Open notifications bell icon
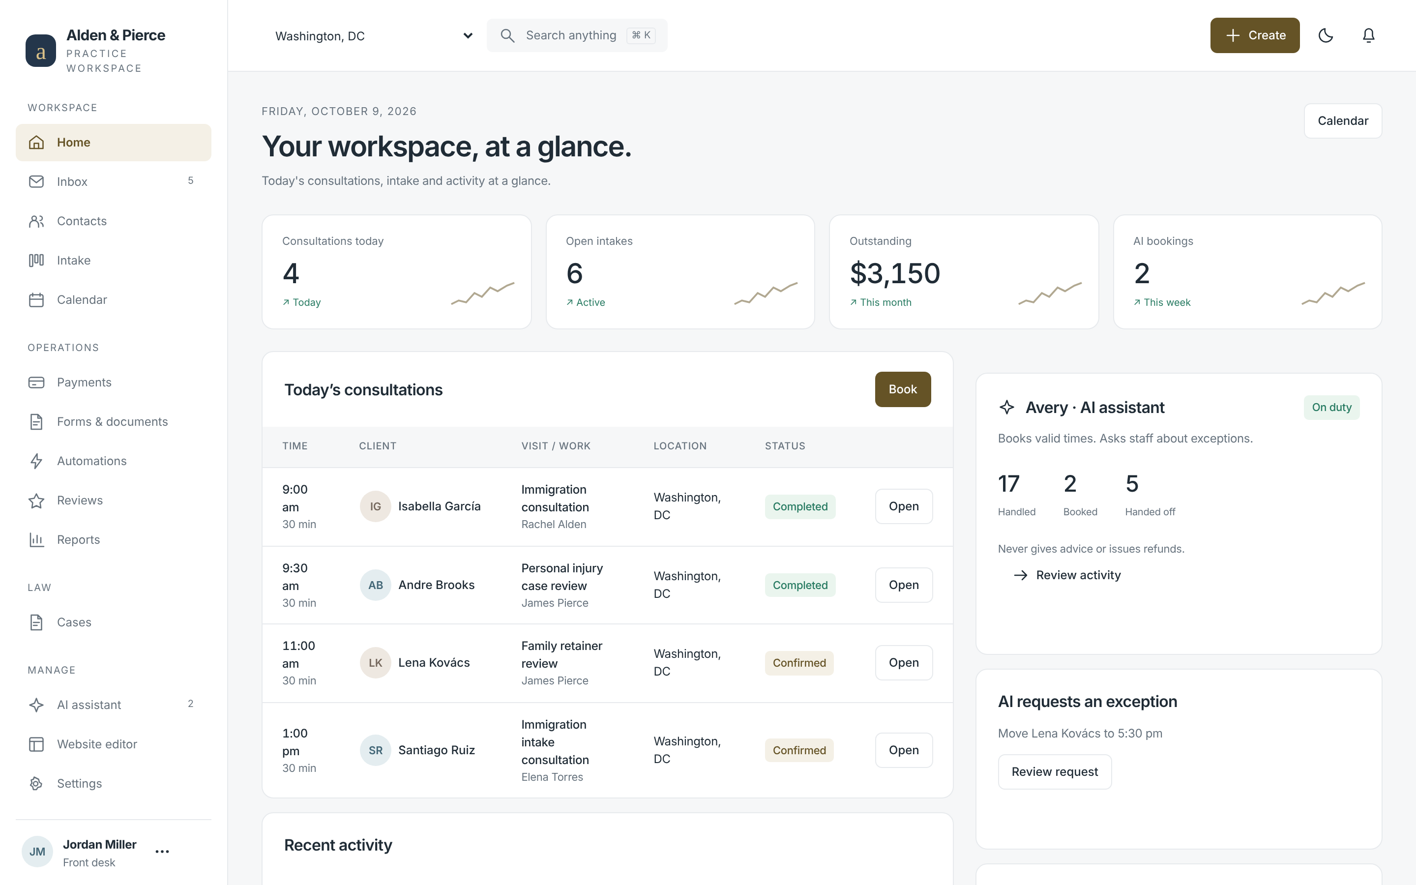This screenshot has width=1416, height=885. (1368, 35)
